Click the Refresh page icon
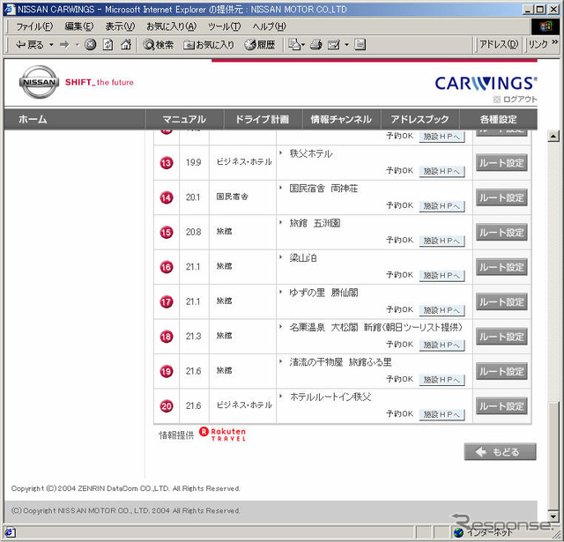 108,45
